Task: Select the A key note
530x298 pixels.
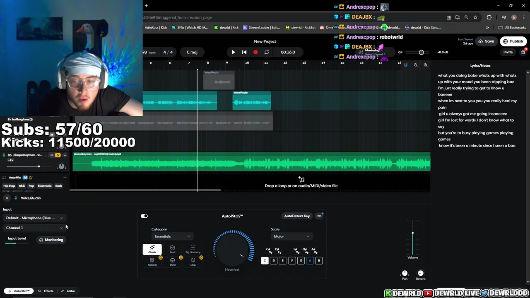Action: coord(310,260)
